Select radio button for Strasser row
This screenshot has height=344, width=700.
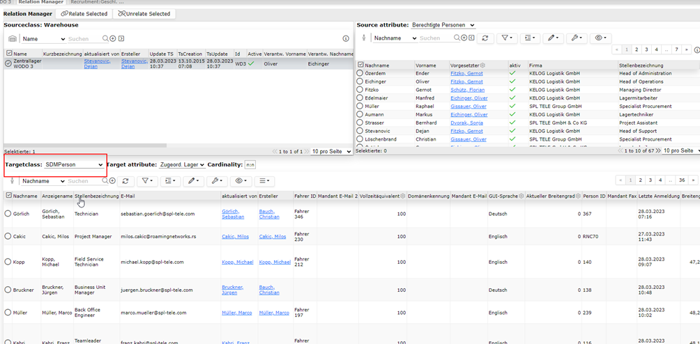click(360, 123)
